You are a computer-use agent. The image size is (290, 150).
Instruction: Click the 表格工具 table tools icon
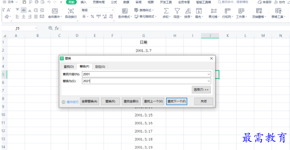pos(278,11)
